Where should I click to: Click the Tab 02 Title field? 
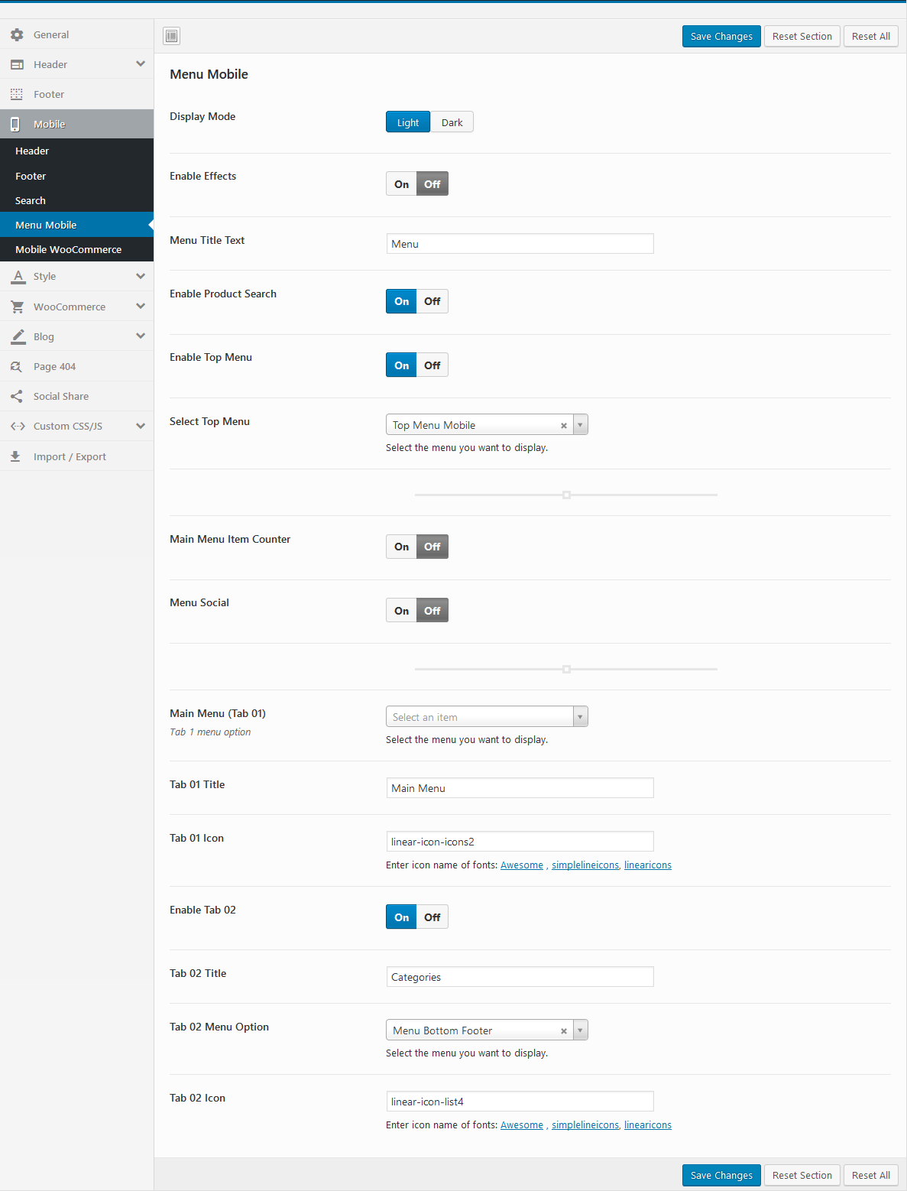520,977
